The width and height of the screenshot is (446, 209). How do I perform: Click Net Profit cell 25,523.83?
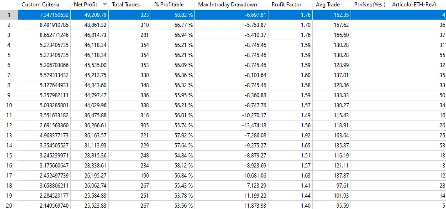pos(89,206)
